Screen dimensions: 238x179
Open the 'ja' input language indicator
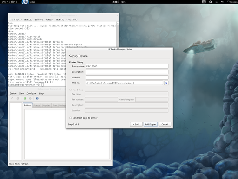coord(216,2)
